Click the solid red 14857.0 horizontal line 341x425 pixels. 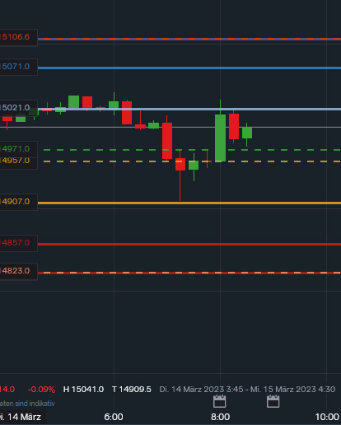[x=189, y=244]
